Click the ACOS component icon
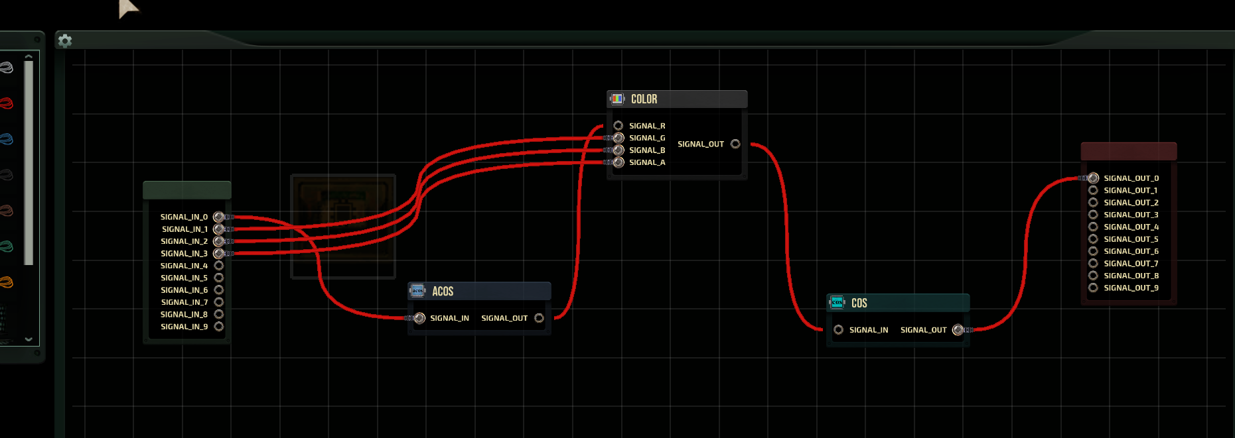 point(417,291)
